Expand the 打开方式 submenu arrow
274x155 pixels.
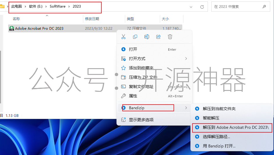tap(186, 59)
